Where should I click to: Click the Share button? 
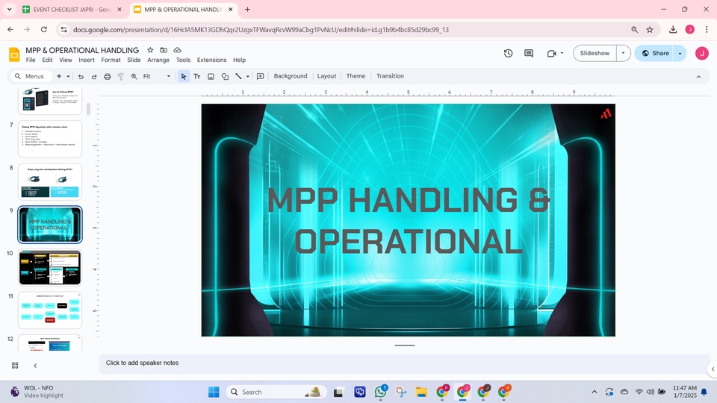(654, 53)
